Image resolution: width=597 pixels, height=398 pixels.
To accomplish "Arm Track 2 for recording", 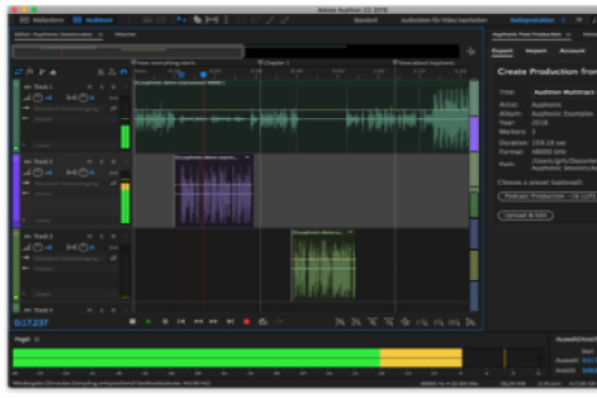I will 113,162.
